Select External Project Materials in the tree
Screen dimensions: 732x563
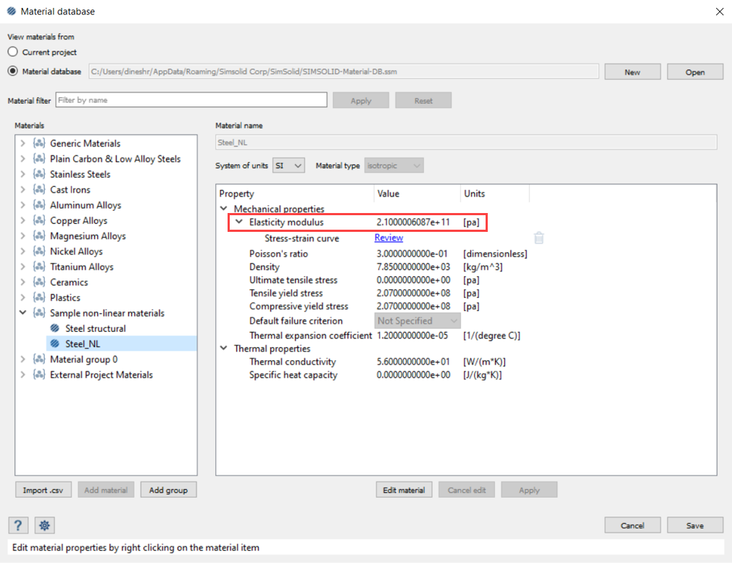coord(101,375)
